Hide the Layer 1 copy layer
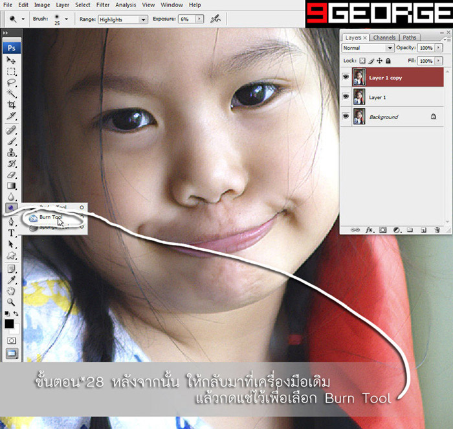This screenshot has width=453, height=429. pyautogui.click(x=346, y=77)
